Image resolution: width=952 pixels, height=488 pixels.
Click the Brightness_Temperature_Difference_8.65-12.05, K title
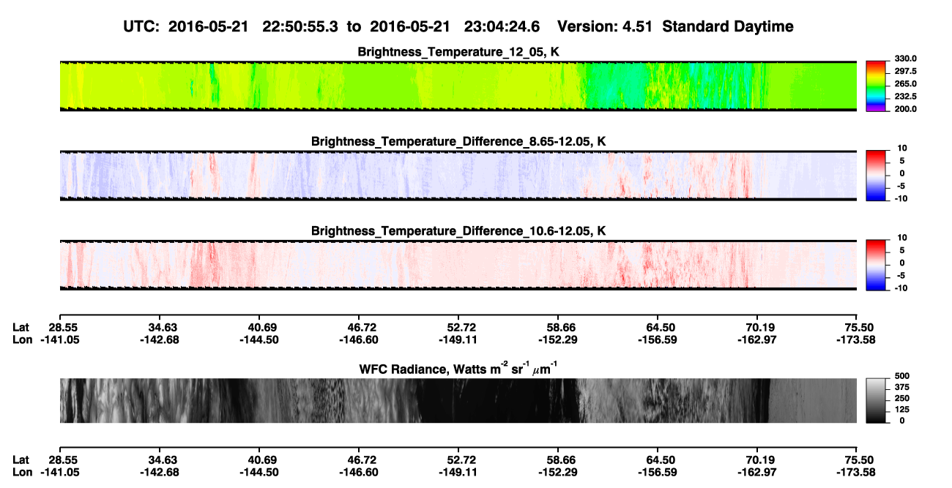click(x=458, y=140)
